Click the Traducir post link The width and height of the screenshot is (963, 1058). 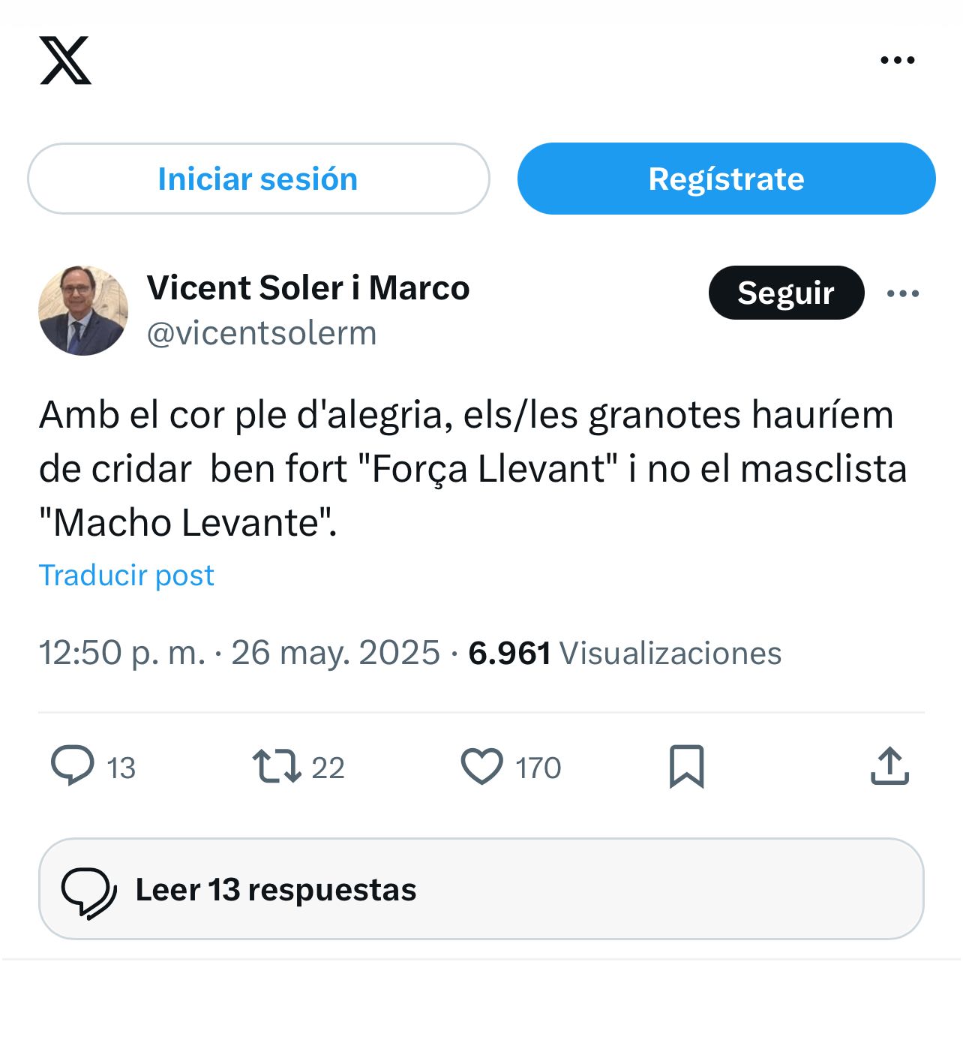(x=126, y=576)
